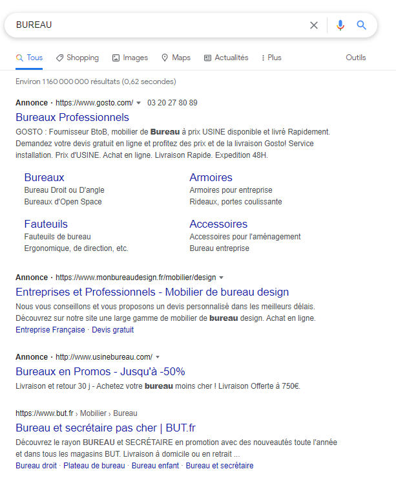This screenshot has height=480, width=396.
Task: Click the text Fauteuils de bureau
Action: pyautogui.click(x=57, y=237)
